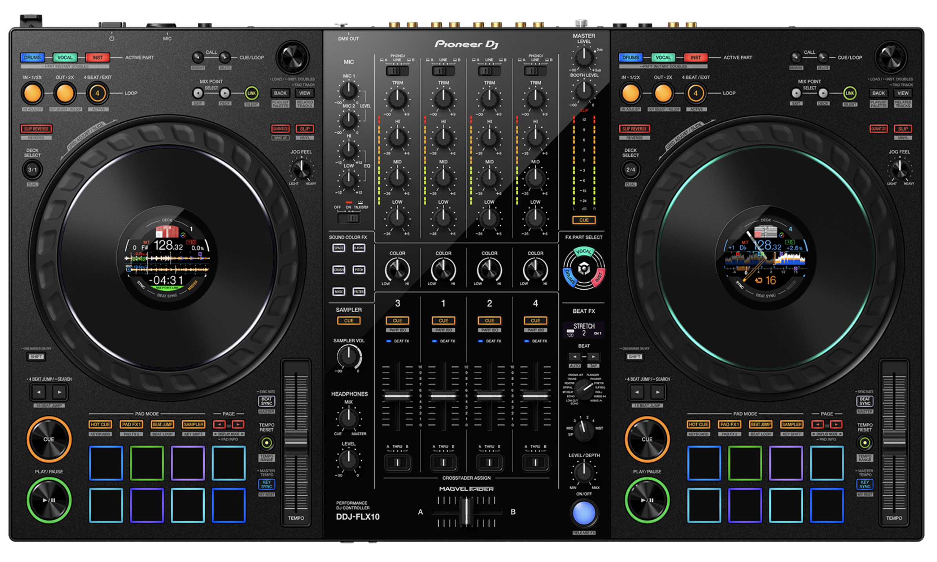Viewport: 937px width, 562px height.
Task: Select the NOISE sound color FX button
Action: pyautogui.click(x=339, y=292)
